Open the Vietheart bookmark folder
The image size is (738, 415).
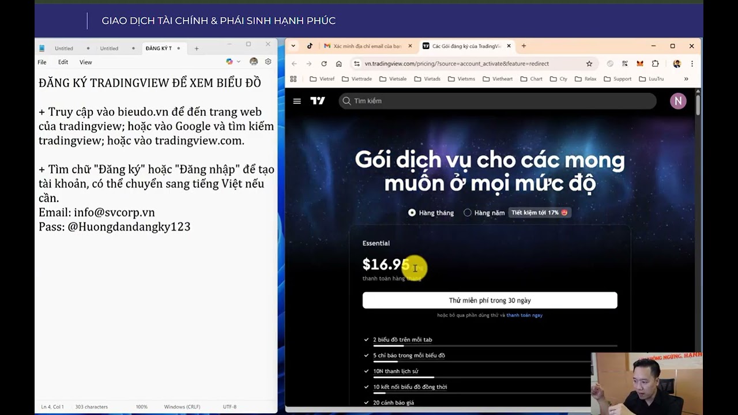click(497, 79)
